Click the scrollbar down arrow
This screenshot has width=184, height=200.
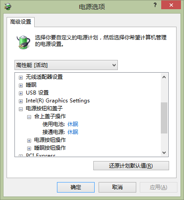(164, 153)
